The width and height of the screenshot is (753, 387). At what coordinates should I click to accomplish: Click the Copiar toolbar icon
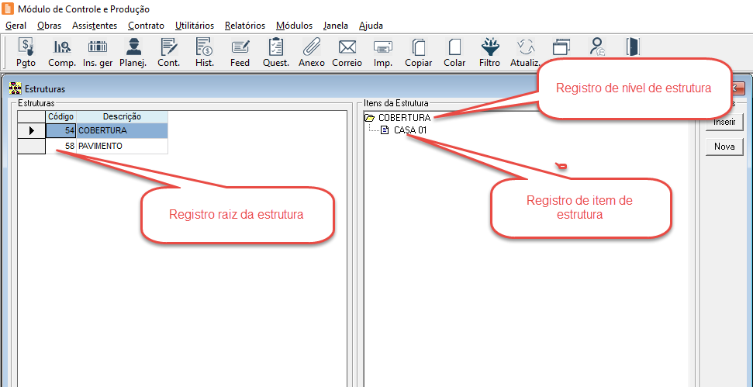419,52
